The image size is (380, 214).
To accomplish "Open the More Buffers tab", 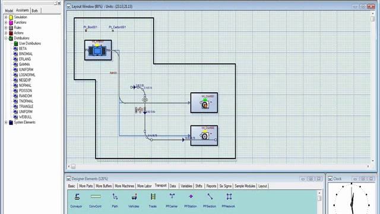I will tap(104, 186).
